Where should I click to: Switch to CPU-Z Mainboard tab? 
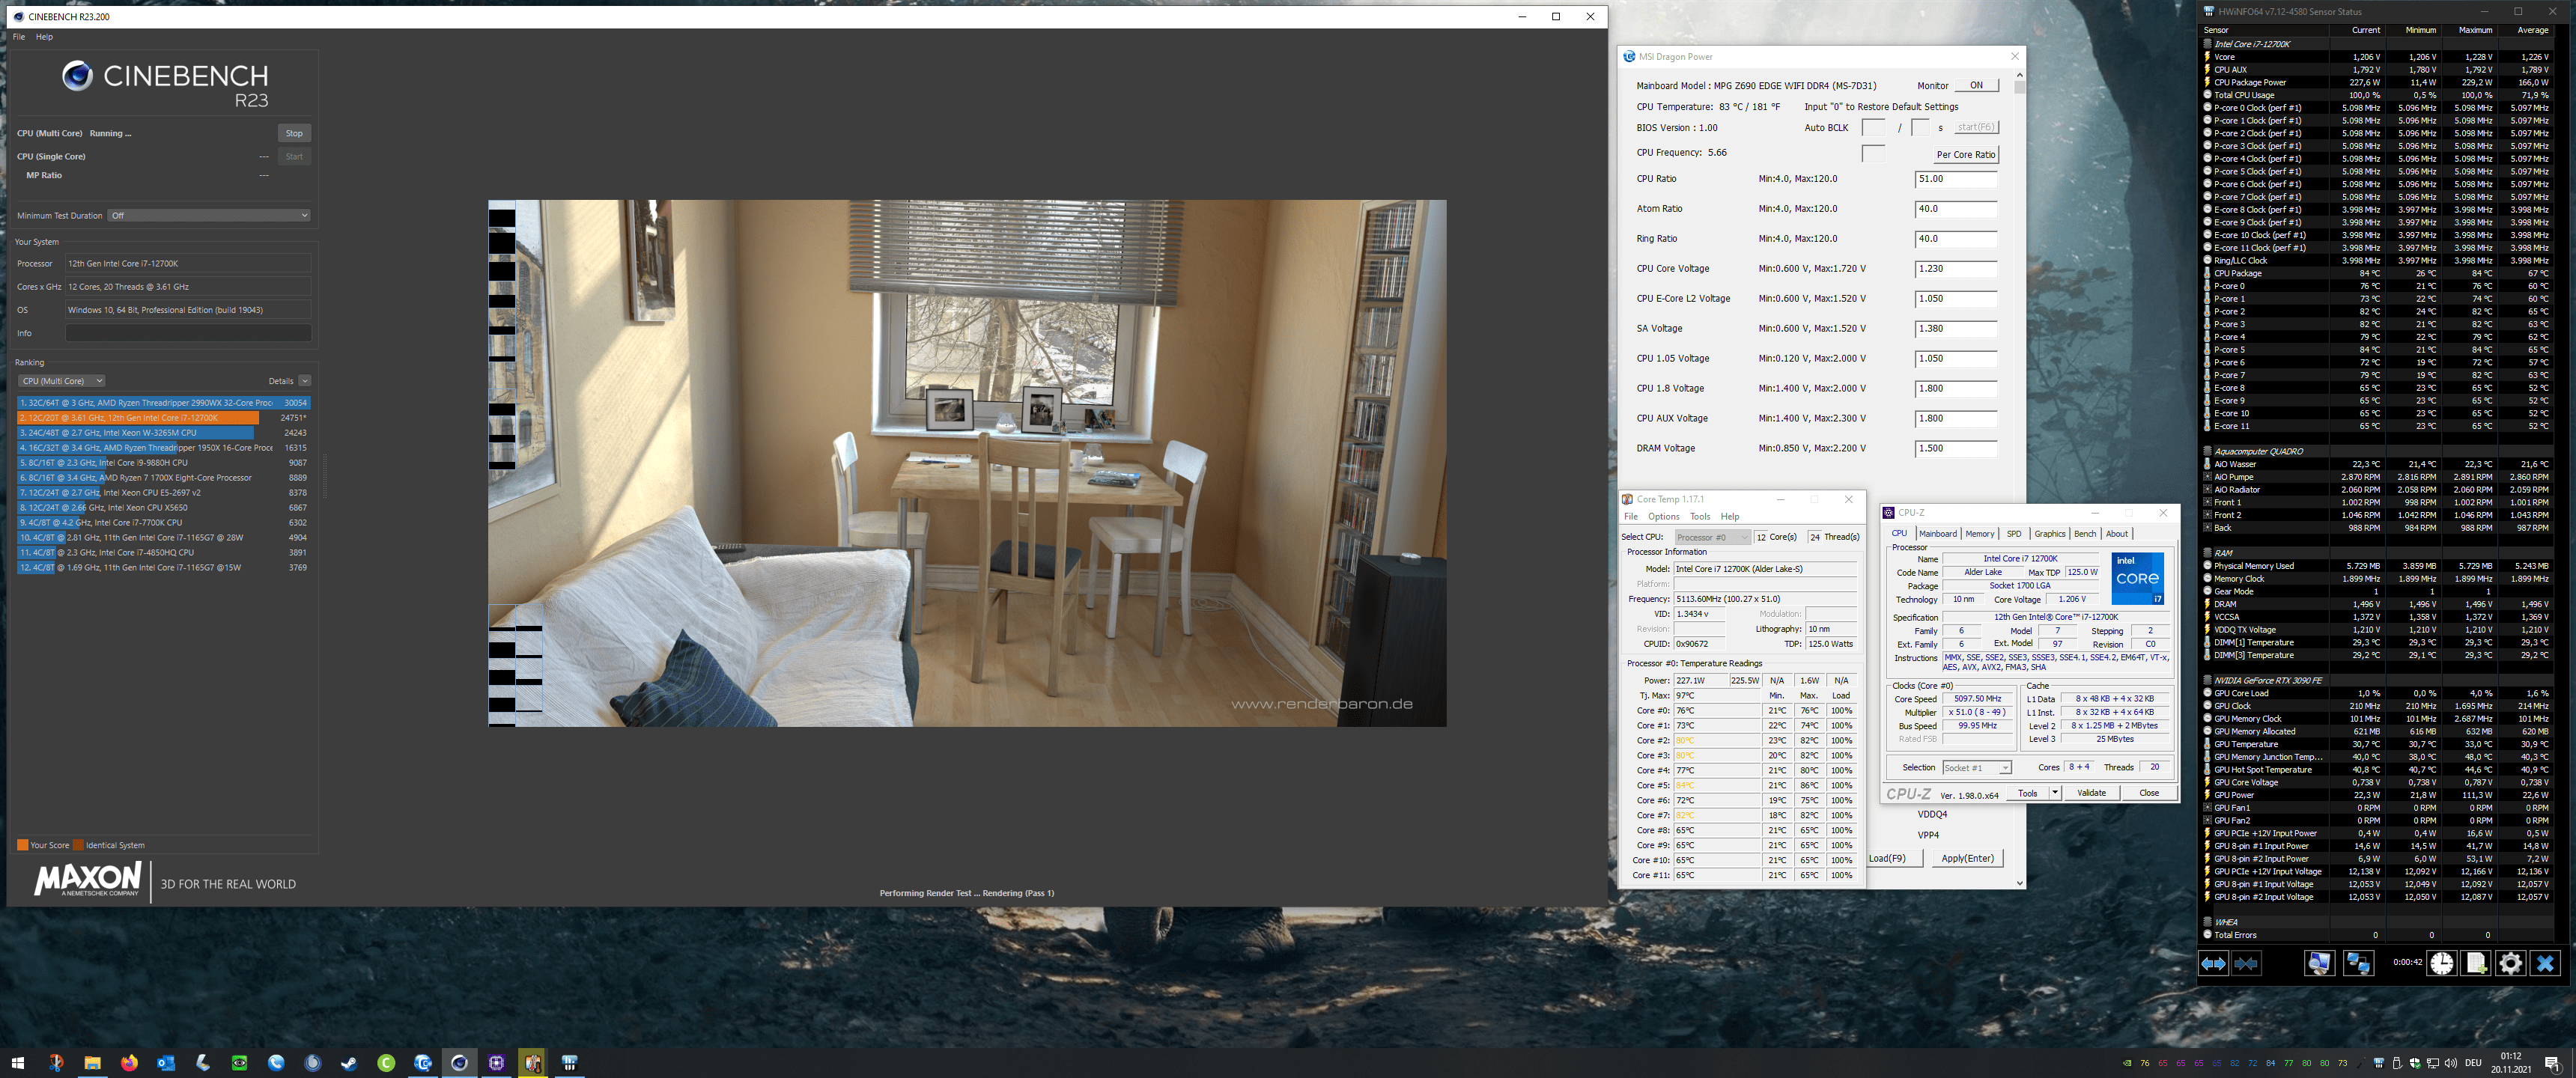pyautogui.click(x=1937, y=534)
